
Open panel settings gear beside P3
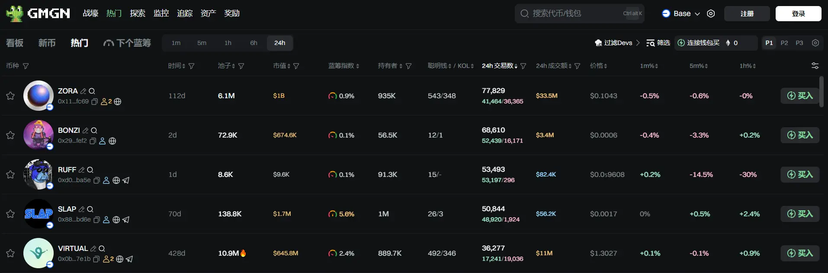click(815, 43)
